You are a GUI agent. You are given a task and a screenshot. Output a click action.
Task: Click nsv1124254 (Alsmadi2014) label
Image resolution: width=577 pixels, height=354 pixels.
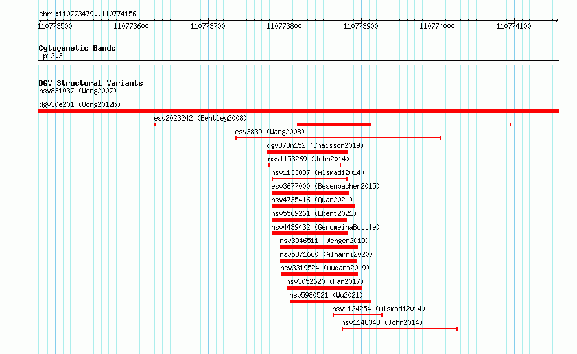click(379, 309)
